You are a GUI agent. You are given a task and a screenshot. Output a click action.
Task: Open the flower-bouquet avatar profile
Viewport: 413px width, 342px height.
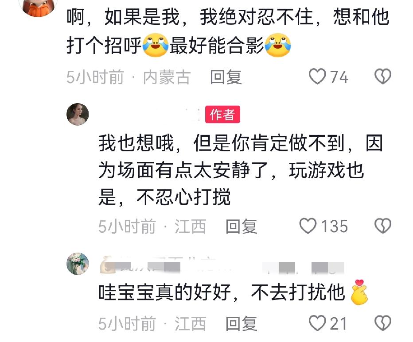click(x=78, y=264)
